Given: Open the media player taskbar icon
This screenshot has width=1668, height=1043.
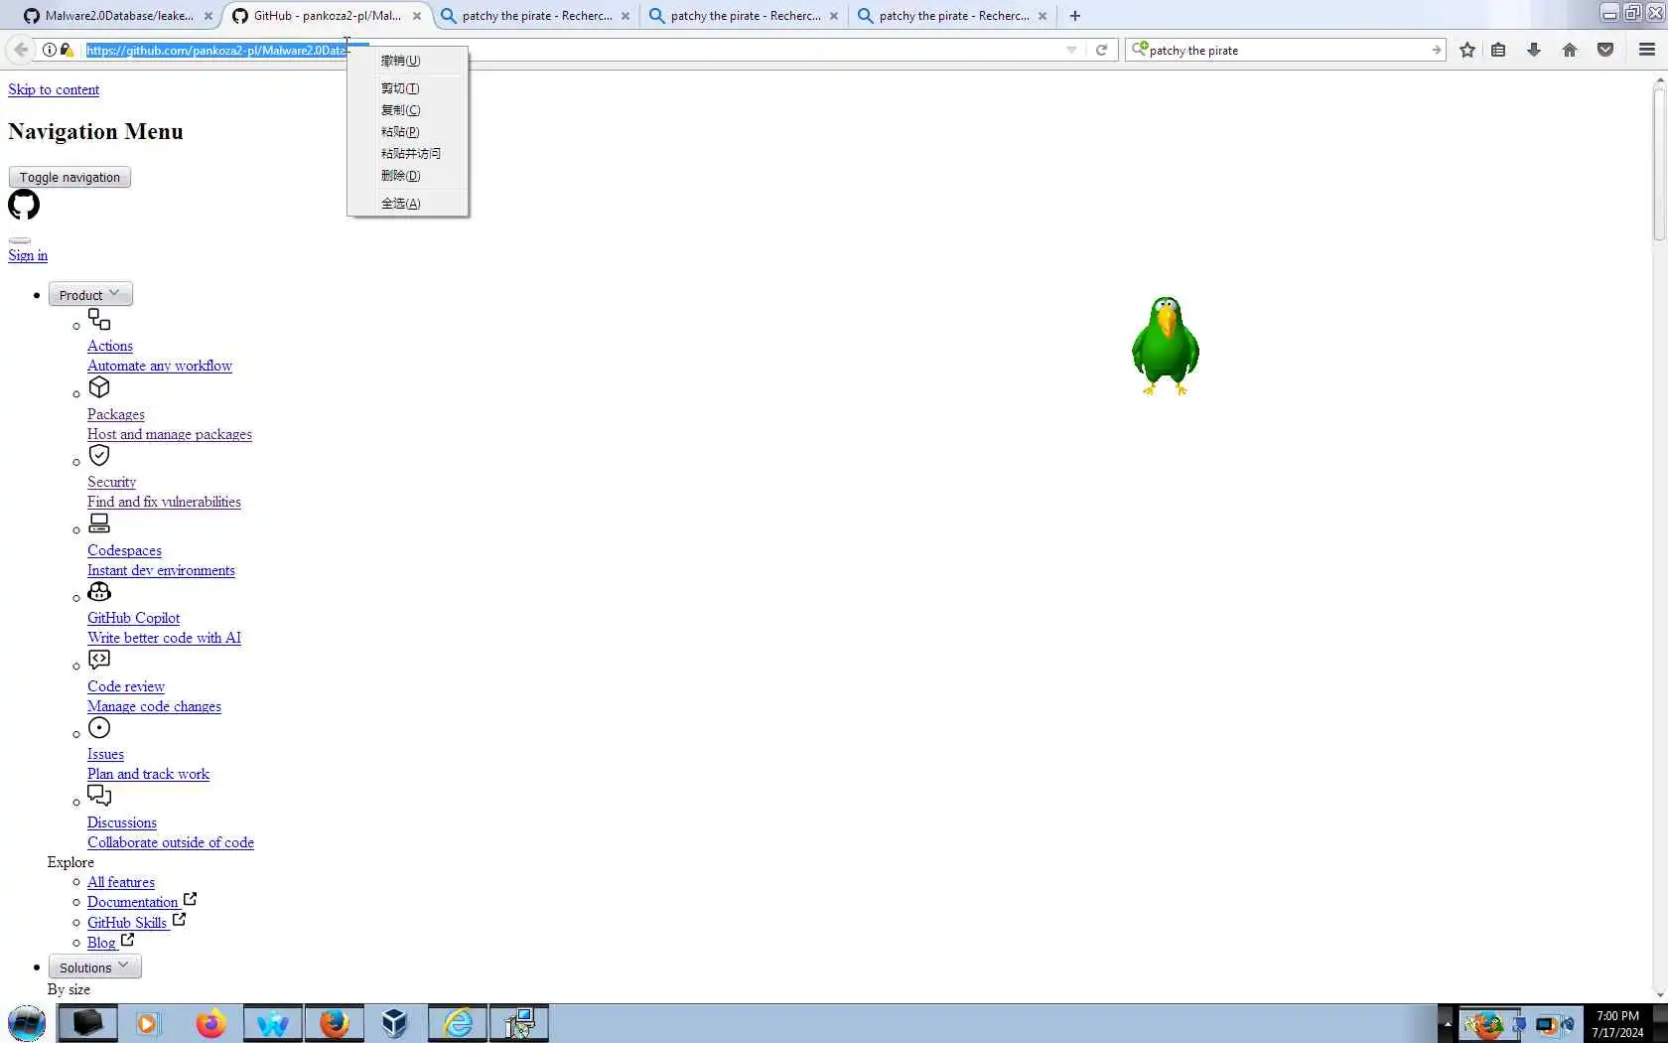Looking at the screenshot, I should tap(147, 1023).
